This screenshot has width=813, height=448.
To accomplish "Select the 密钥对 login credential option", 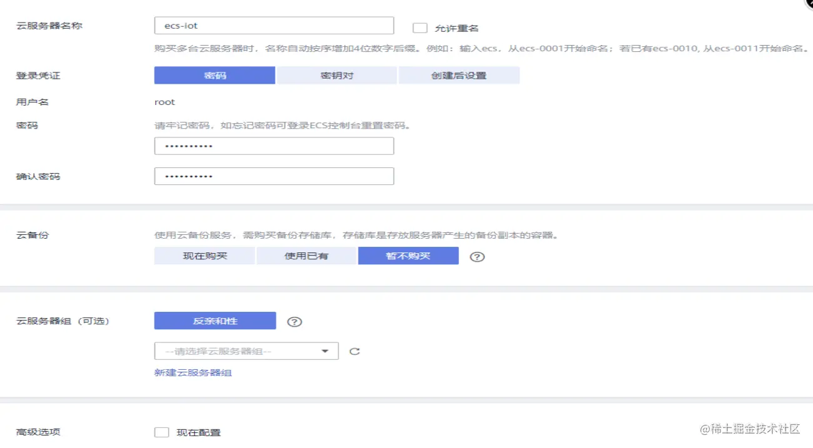I will 337,76.
